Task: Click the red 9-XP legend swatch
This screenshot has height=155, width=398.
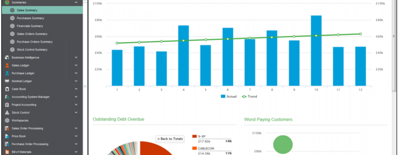Action: pyautogui.click(x=195, y=136)
